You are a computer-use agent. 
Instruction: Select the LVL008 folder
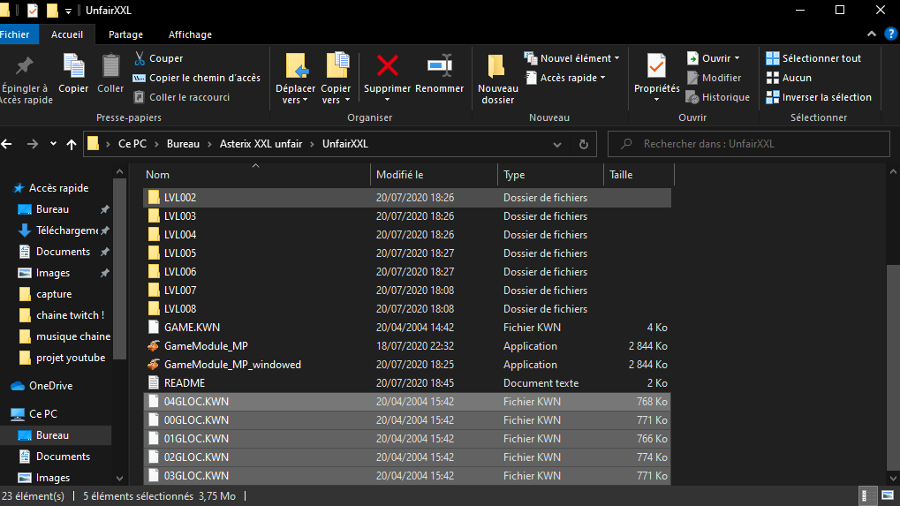[407, 309]
